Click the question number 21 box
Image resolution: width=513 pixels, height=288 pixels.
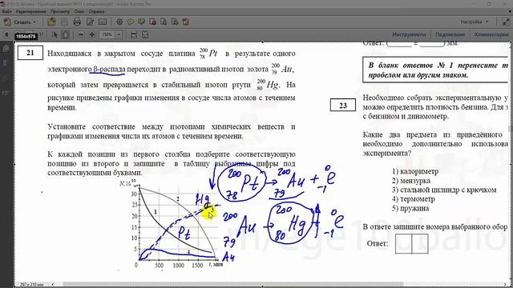30,53
